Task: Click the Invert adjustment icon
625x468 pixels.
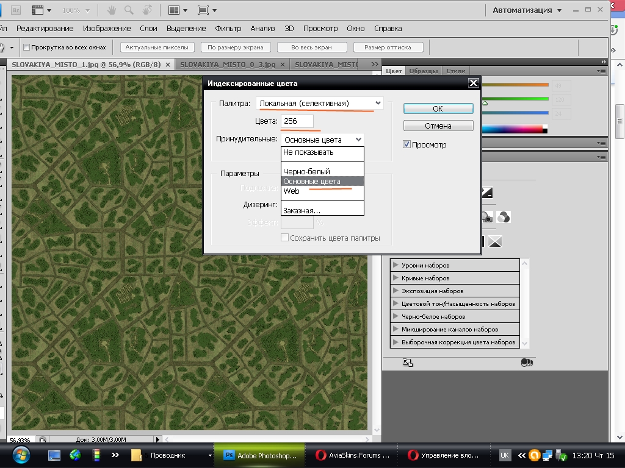Action: coord(487,193)
